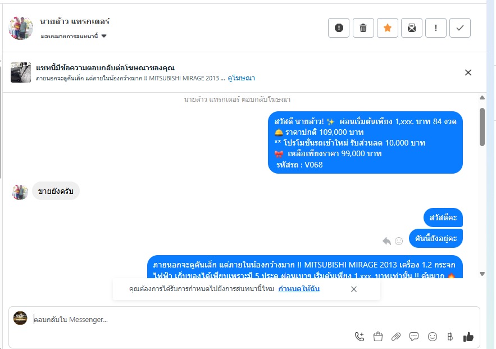
Task: Attach a file with the paperclip icon
Action: (395, 337)
